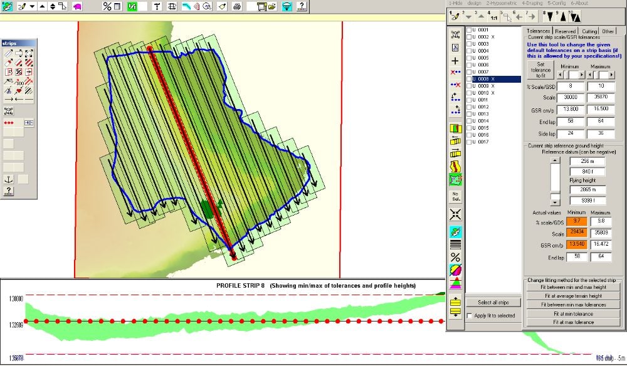Click the green bars icon in top toolbar
This screenshot has height=366, width=627.
click(132, 6)
